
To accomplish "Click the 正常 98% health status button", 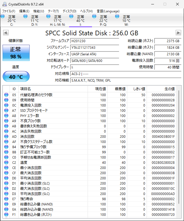I will 16,53.
